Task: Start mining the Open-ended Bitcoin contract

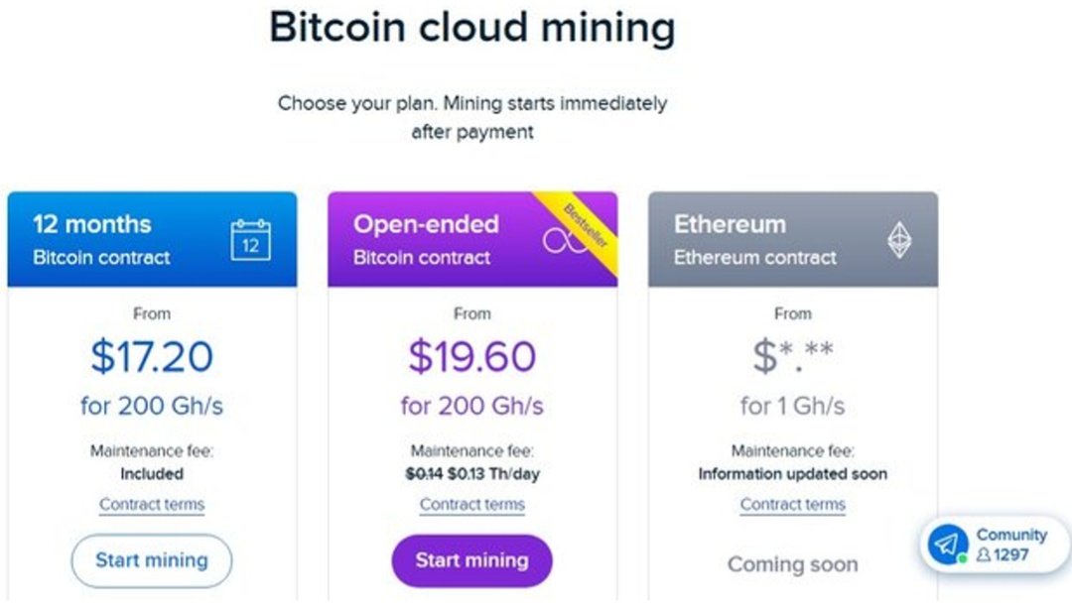Action: point(471,560)
